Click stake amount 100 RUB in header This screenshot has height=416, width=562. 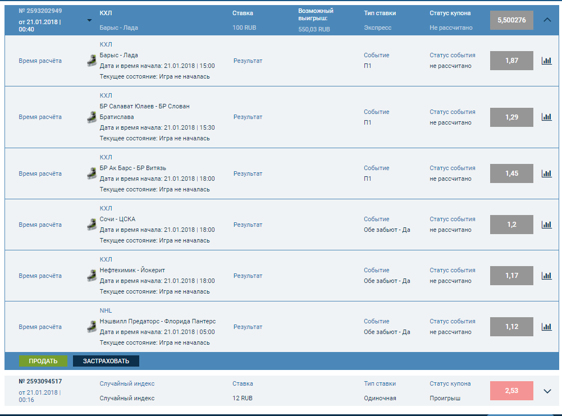click(x=244, y=28)
